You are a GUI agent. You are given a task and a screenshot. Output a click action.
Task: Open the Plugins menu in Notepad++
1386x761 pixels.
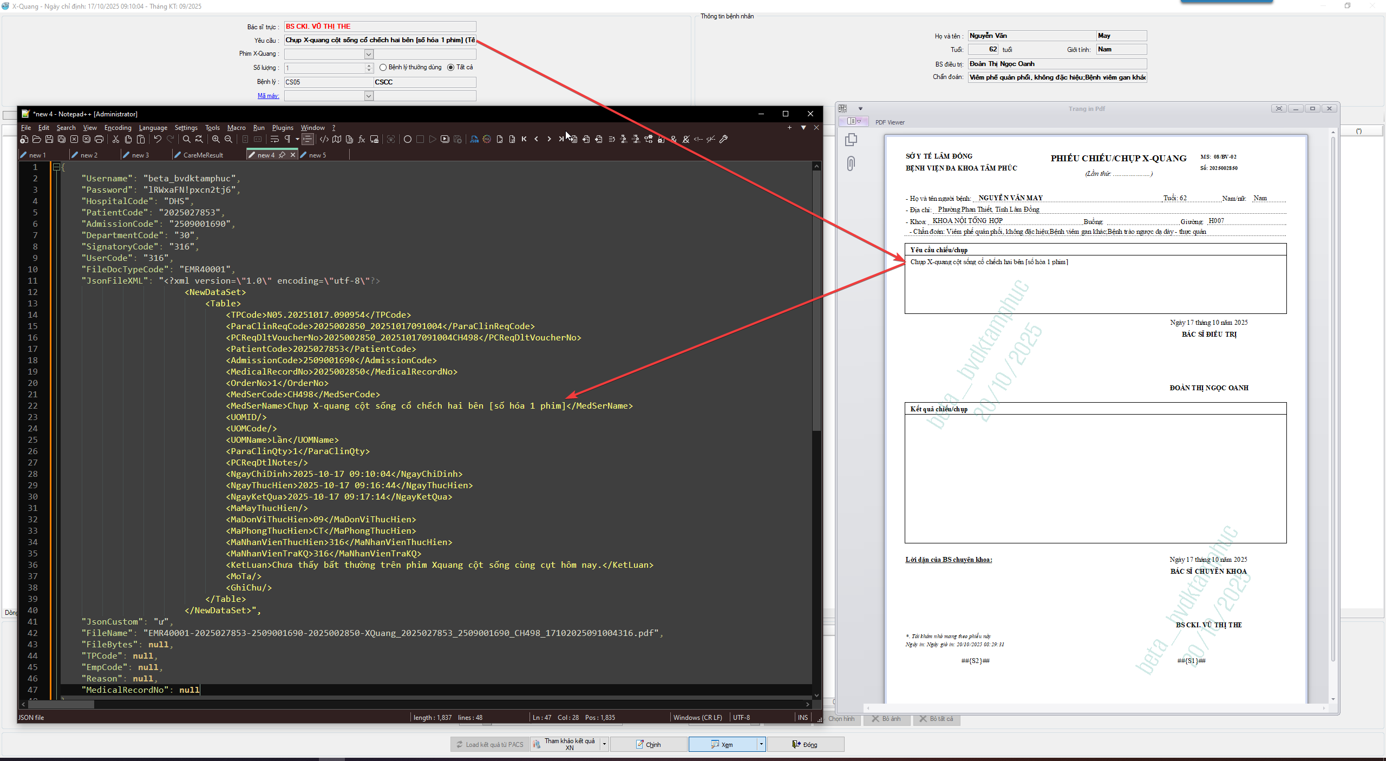click(x=282, y=128)
